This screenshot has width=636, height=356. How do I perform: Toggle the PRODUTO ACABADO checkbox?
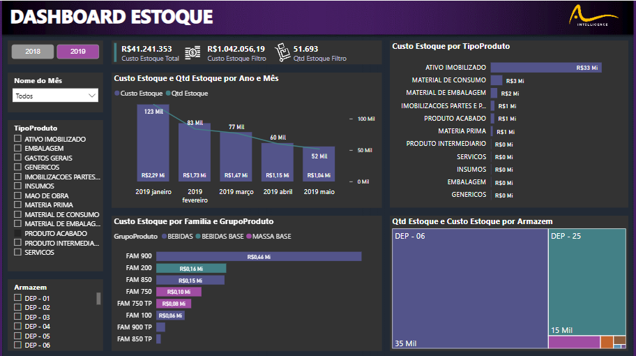tap(17, 234)
